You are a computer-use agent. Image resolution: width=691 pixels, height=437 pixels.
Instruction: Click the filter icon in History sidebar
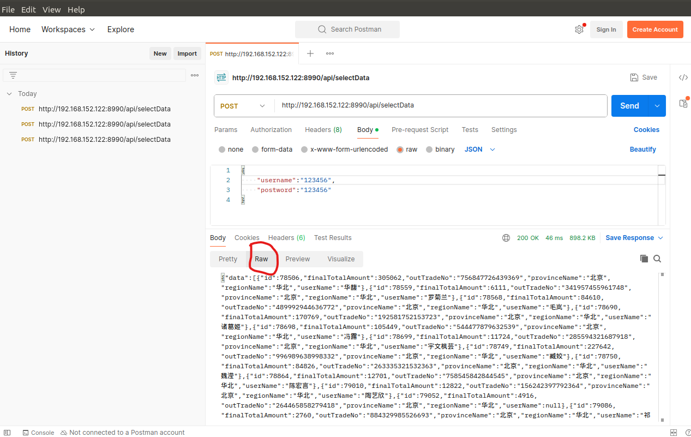[13, 75]
